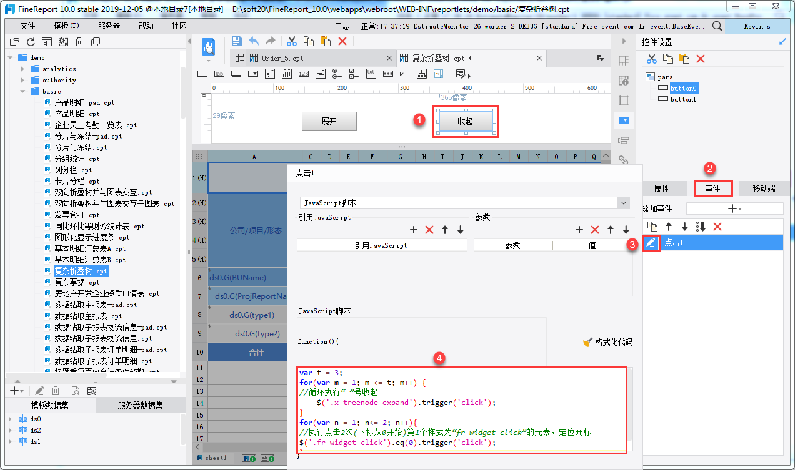Click the trash delete icon above file tree

(x=79, y=42)
